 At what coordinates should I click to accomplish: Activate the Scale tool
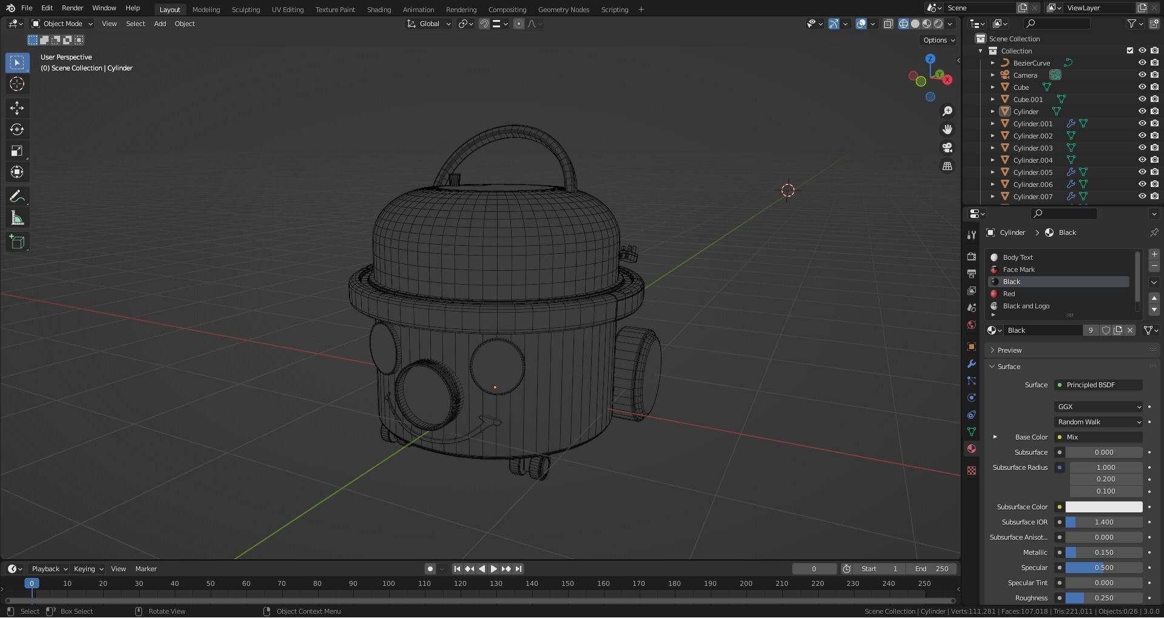(17, 151)
